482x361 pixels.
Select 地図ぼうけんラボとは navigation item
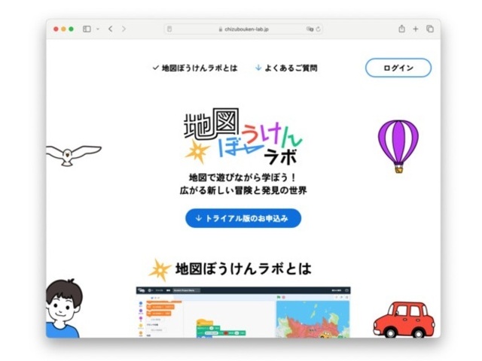[195, 68]
